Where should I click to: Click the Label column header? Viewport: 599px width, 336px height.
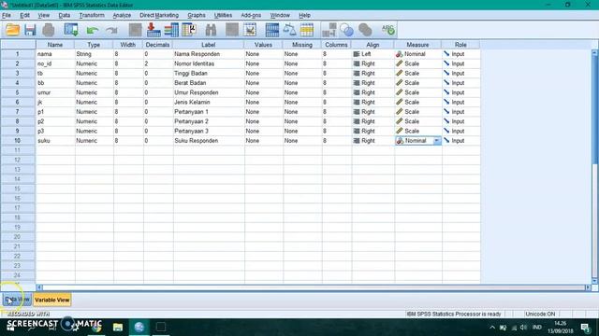209,45
